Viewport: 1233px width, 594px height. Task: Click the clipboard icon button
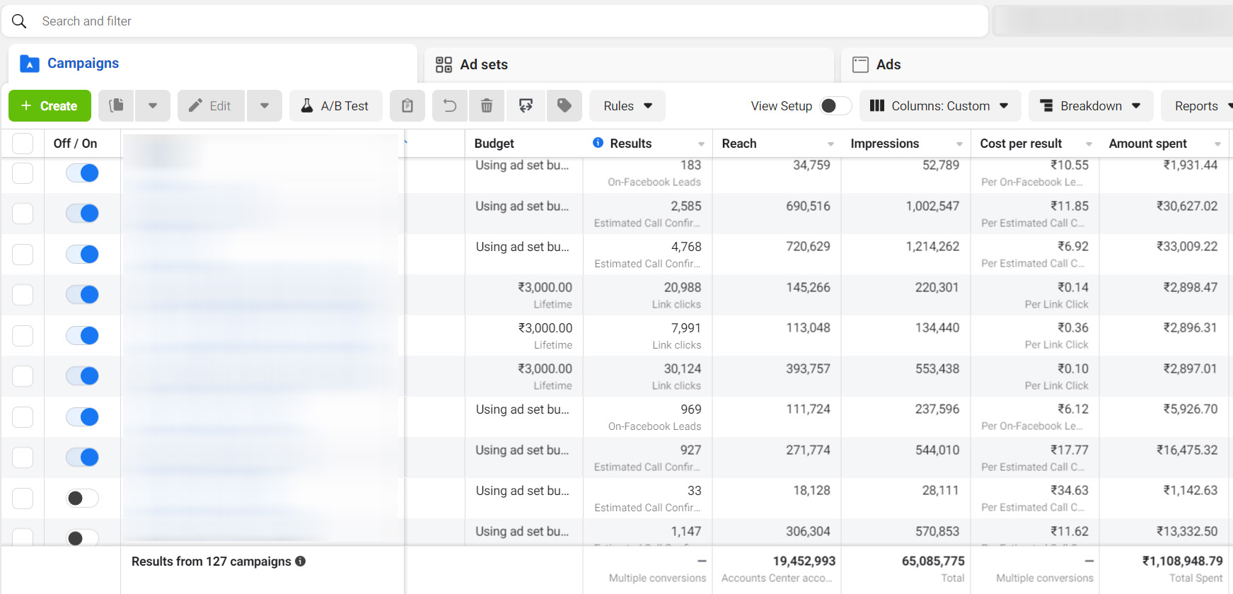point(407,105)
